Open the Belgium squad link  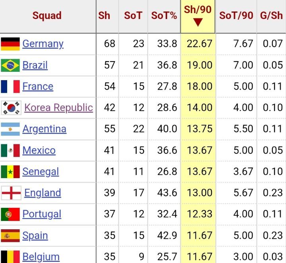point(41,257)
